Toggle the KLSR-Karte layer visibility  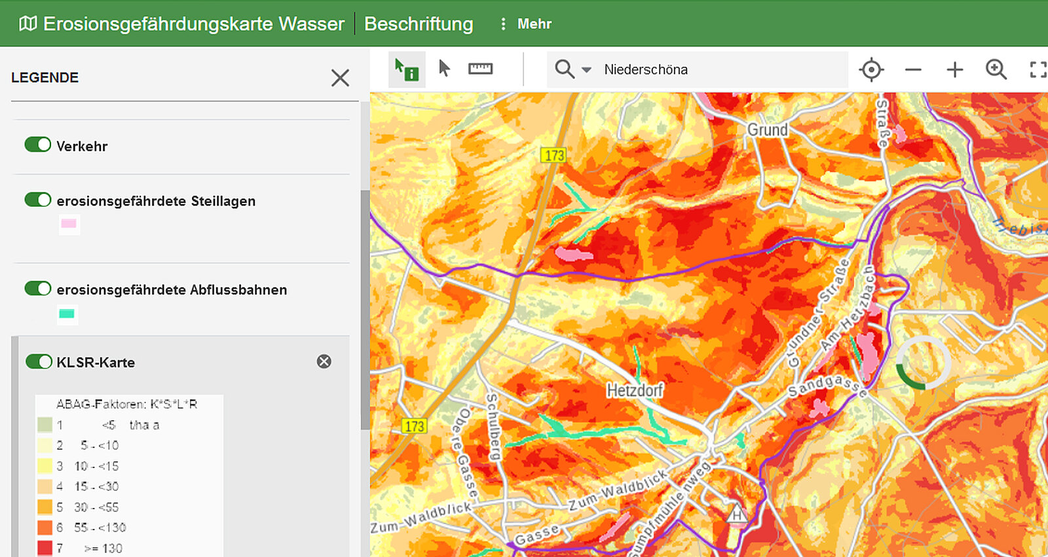click(x=39, y=361)
